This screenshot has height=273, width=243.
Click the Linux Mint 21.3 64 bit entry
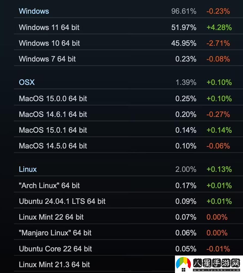[54, 265]
